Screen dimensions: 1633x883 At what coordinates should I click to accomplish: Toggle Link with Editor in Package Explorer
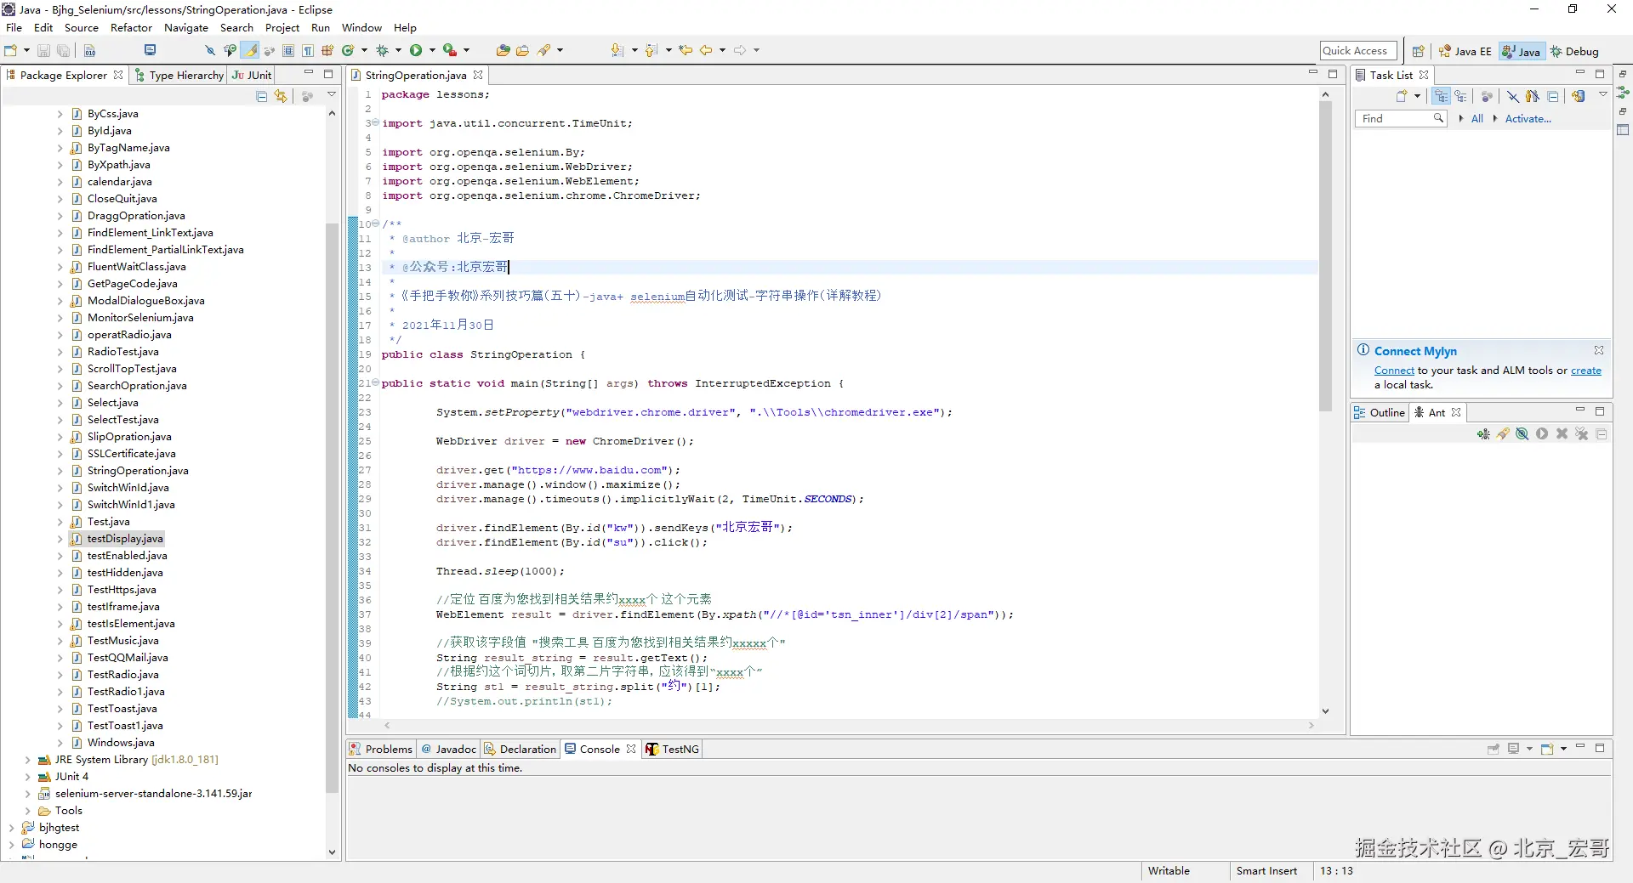tap(281, 97)
